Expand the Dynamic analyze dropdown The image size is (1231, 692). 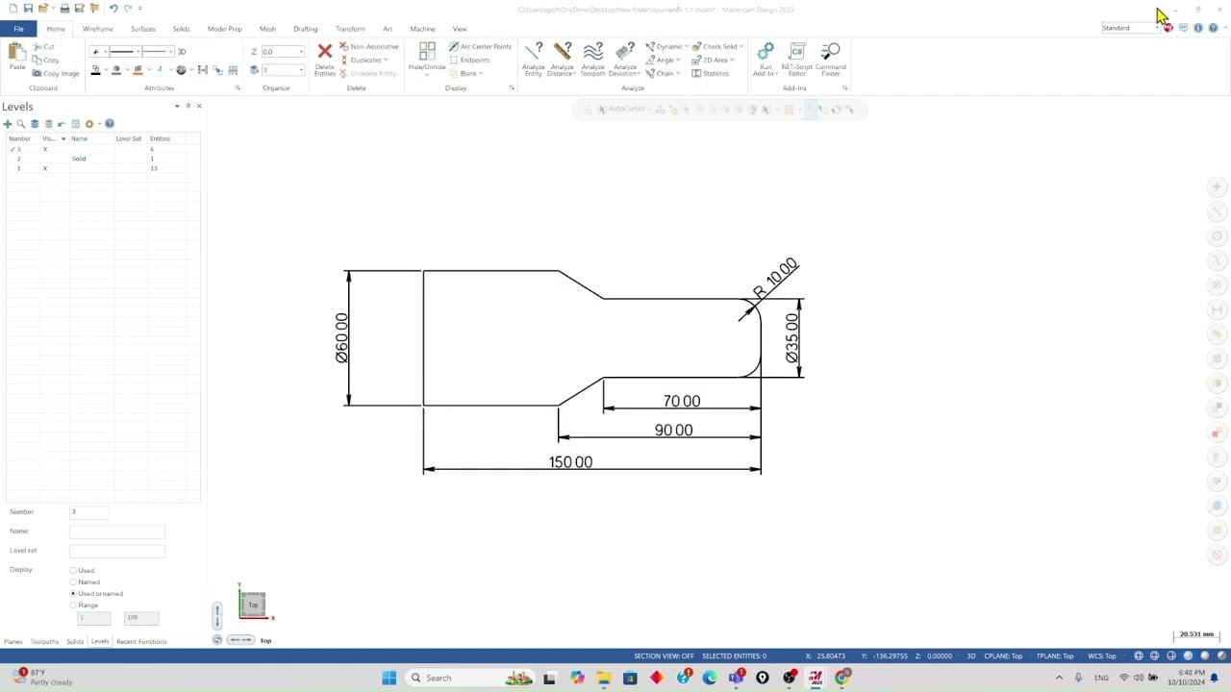[686, 46]
